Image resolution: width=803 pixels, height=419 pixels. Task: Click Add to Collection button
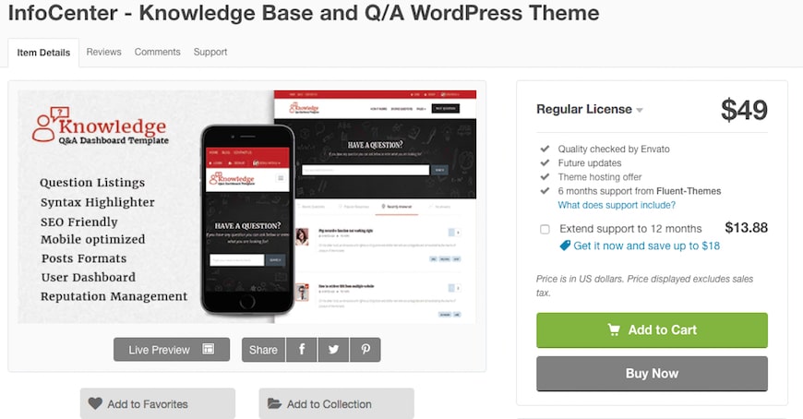[x=337, y=403]
